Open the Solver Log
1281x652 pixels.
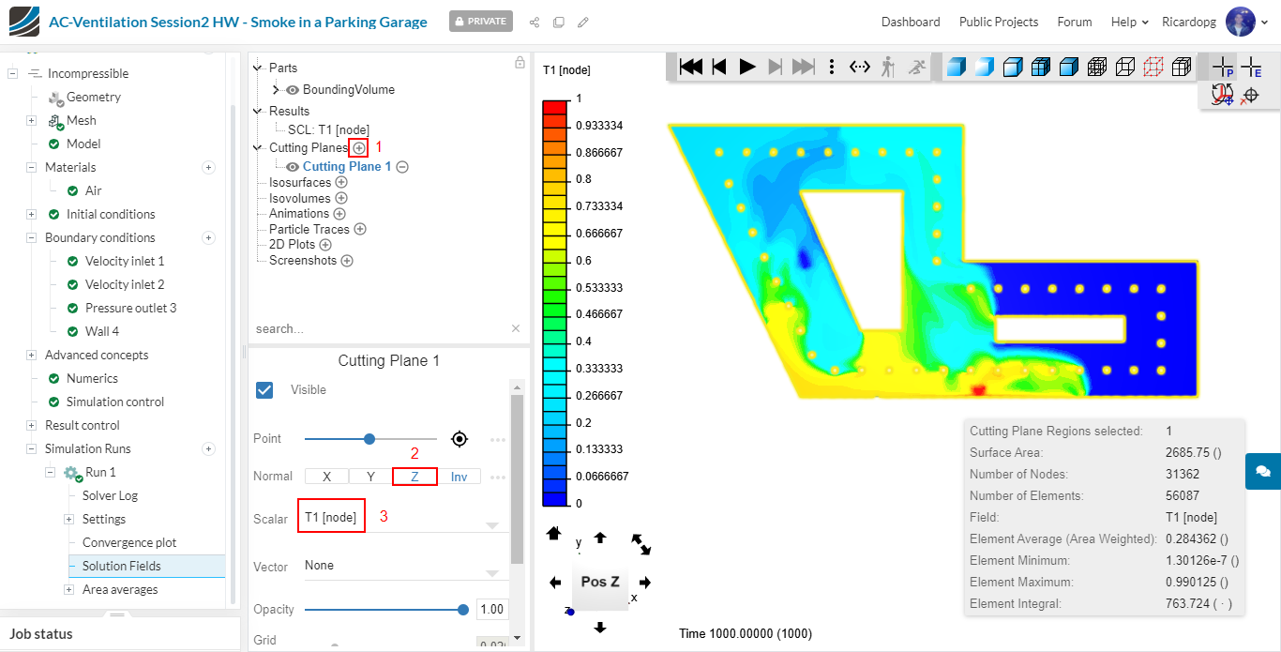[x=110, y=495]
